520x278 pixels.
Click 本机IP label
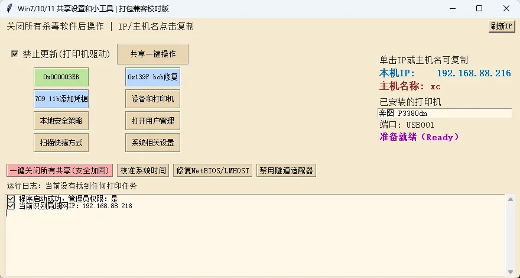(397, 73)
